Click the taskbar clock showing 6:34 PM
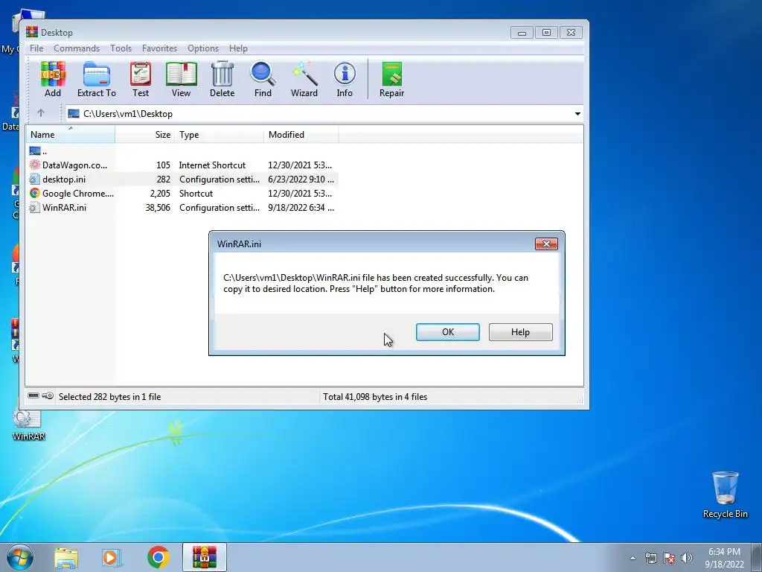762x572 pixels. point(724,558)
